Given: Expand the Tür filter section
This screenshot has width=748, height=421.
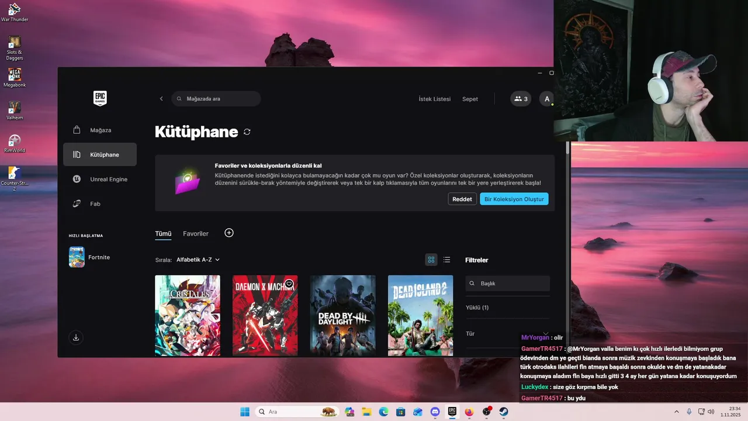Looking at the screenshot, I should [508, 333].
